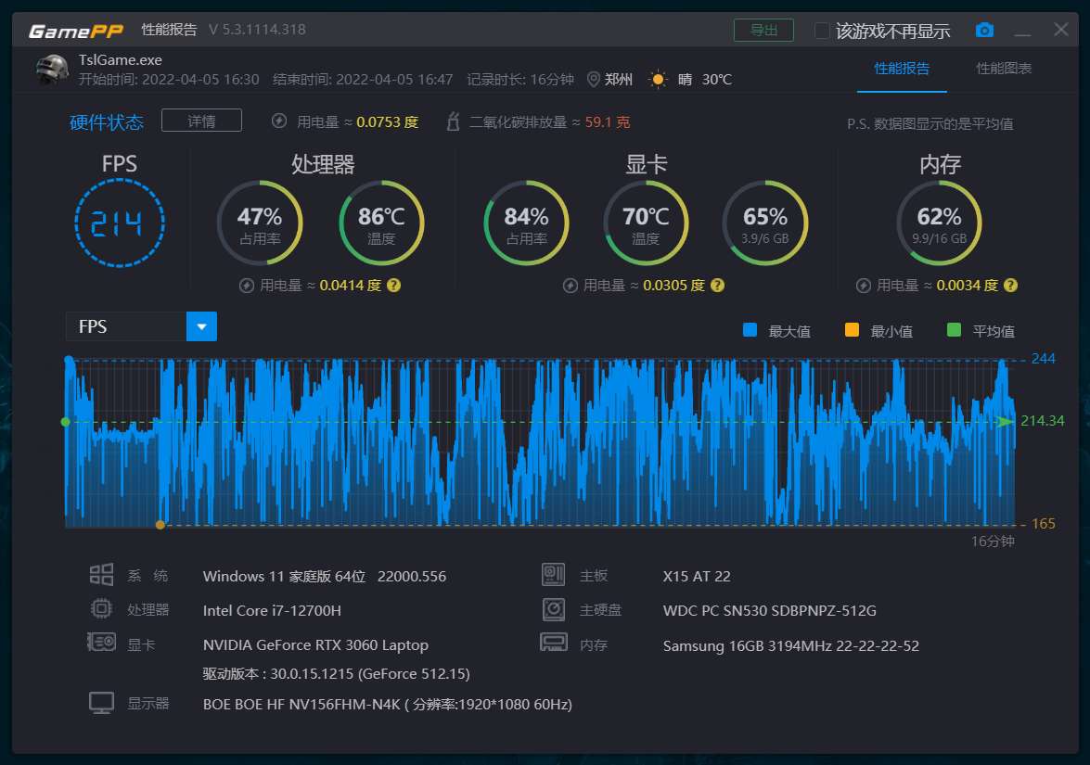The height and width of the screenshot is (765, 1090).
Task: Toggle the 平均值 green legend series
Action: pyautogui.click(x=954, y=330)
